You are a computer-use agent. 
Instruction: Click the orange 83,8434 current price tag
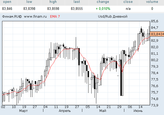click(x=157, y=34)
